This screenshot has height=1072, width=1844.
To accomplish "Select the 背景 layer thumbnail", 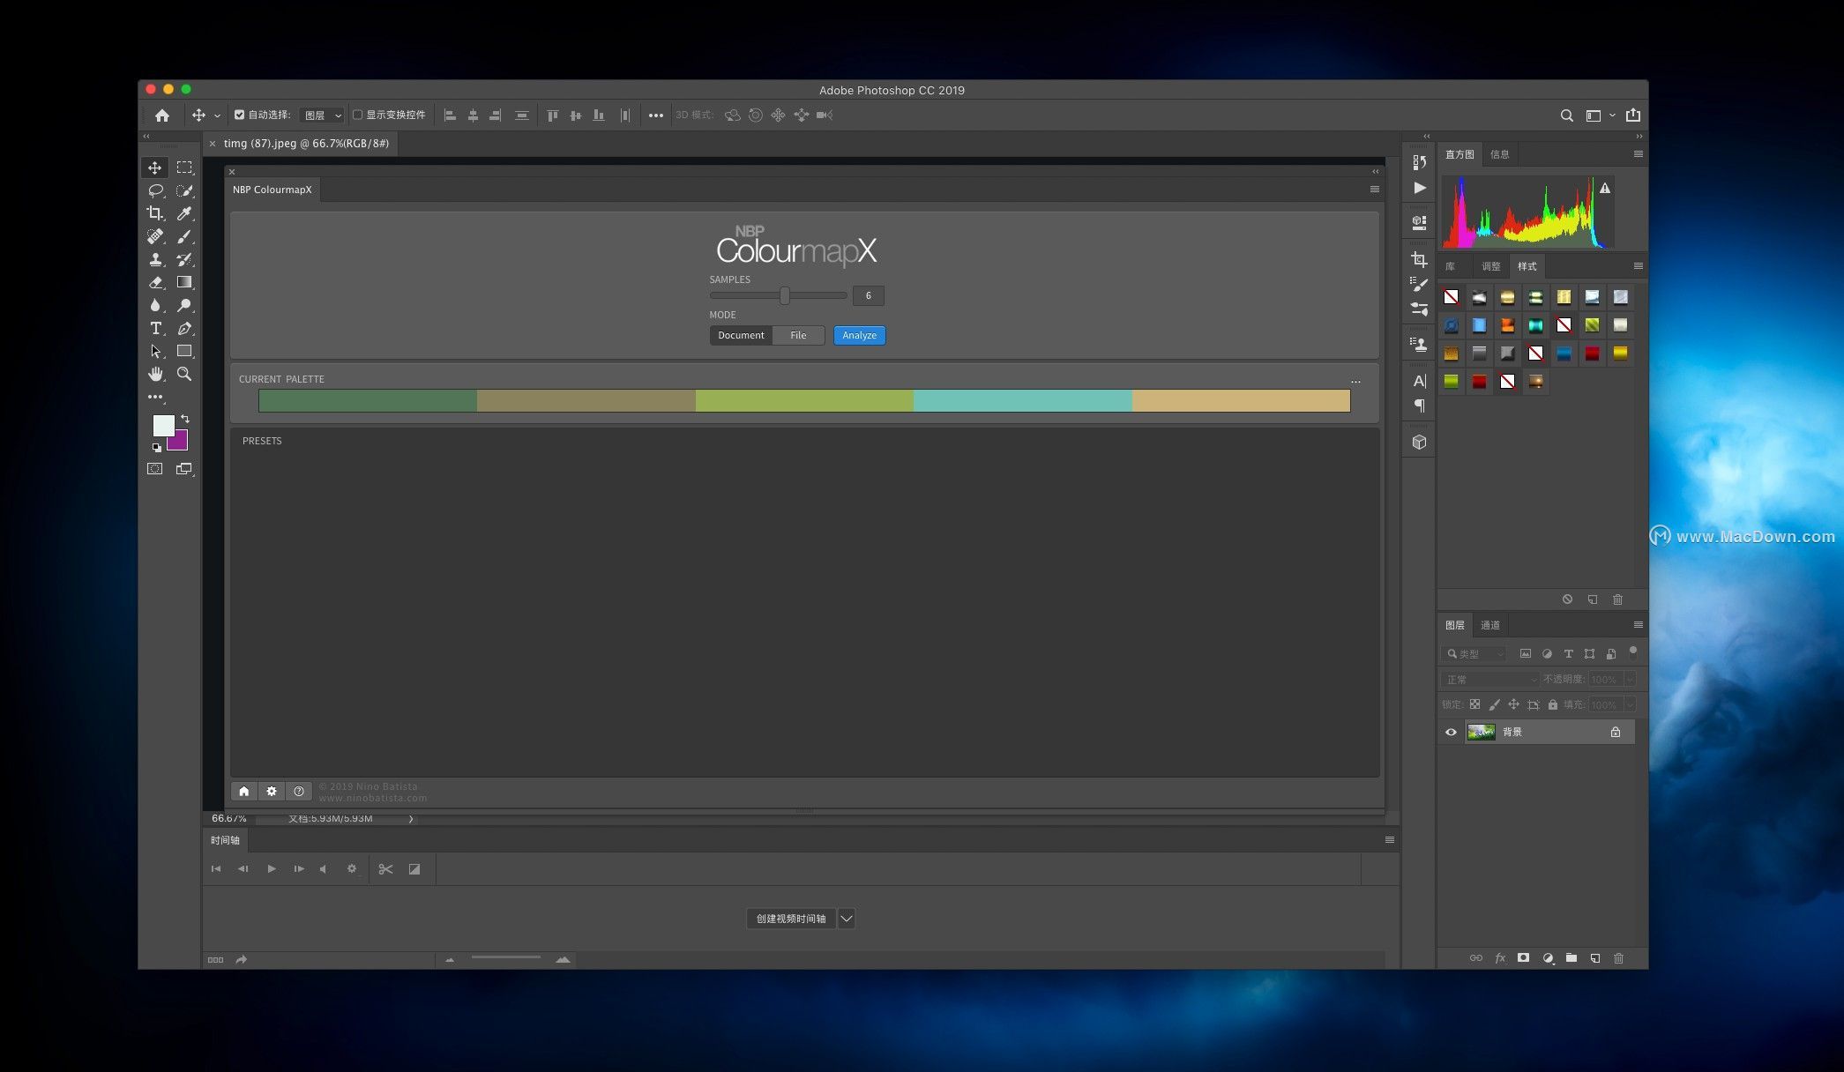I will click(x=1481, y=732).
